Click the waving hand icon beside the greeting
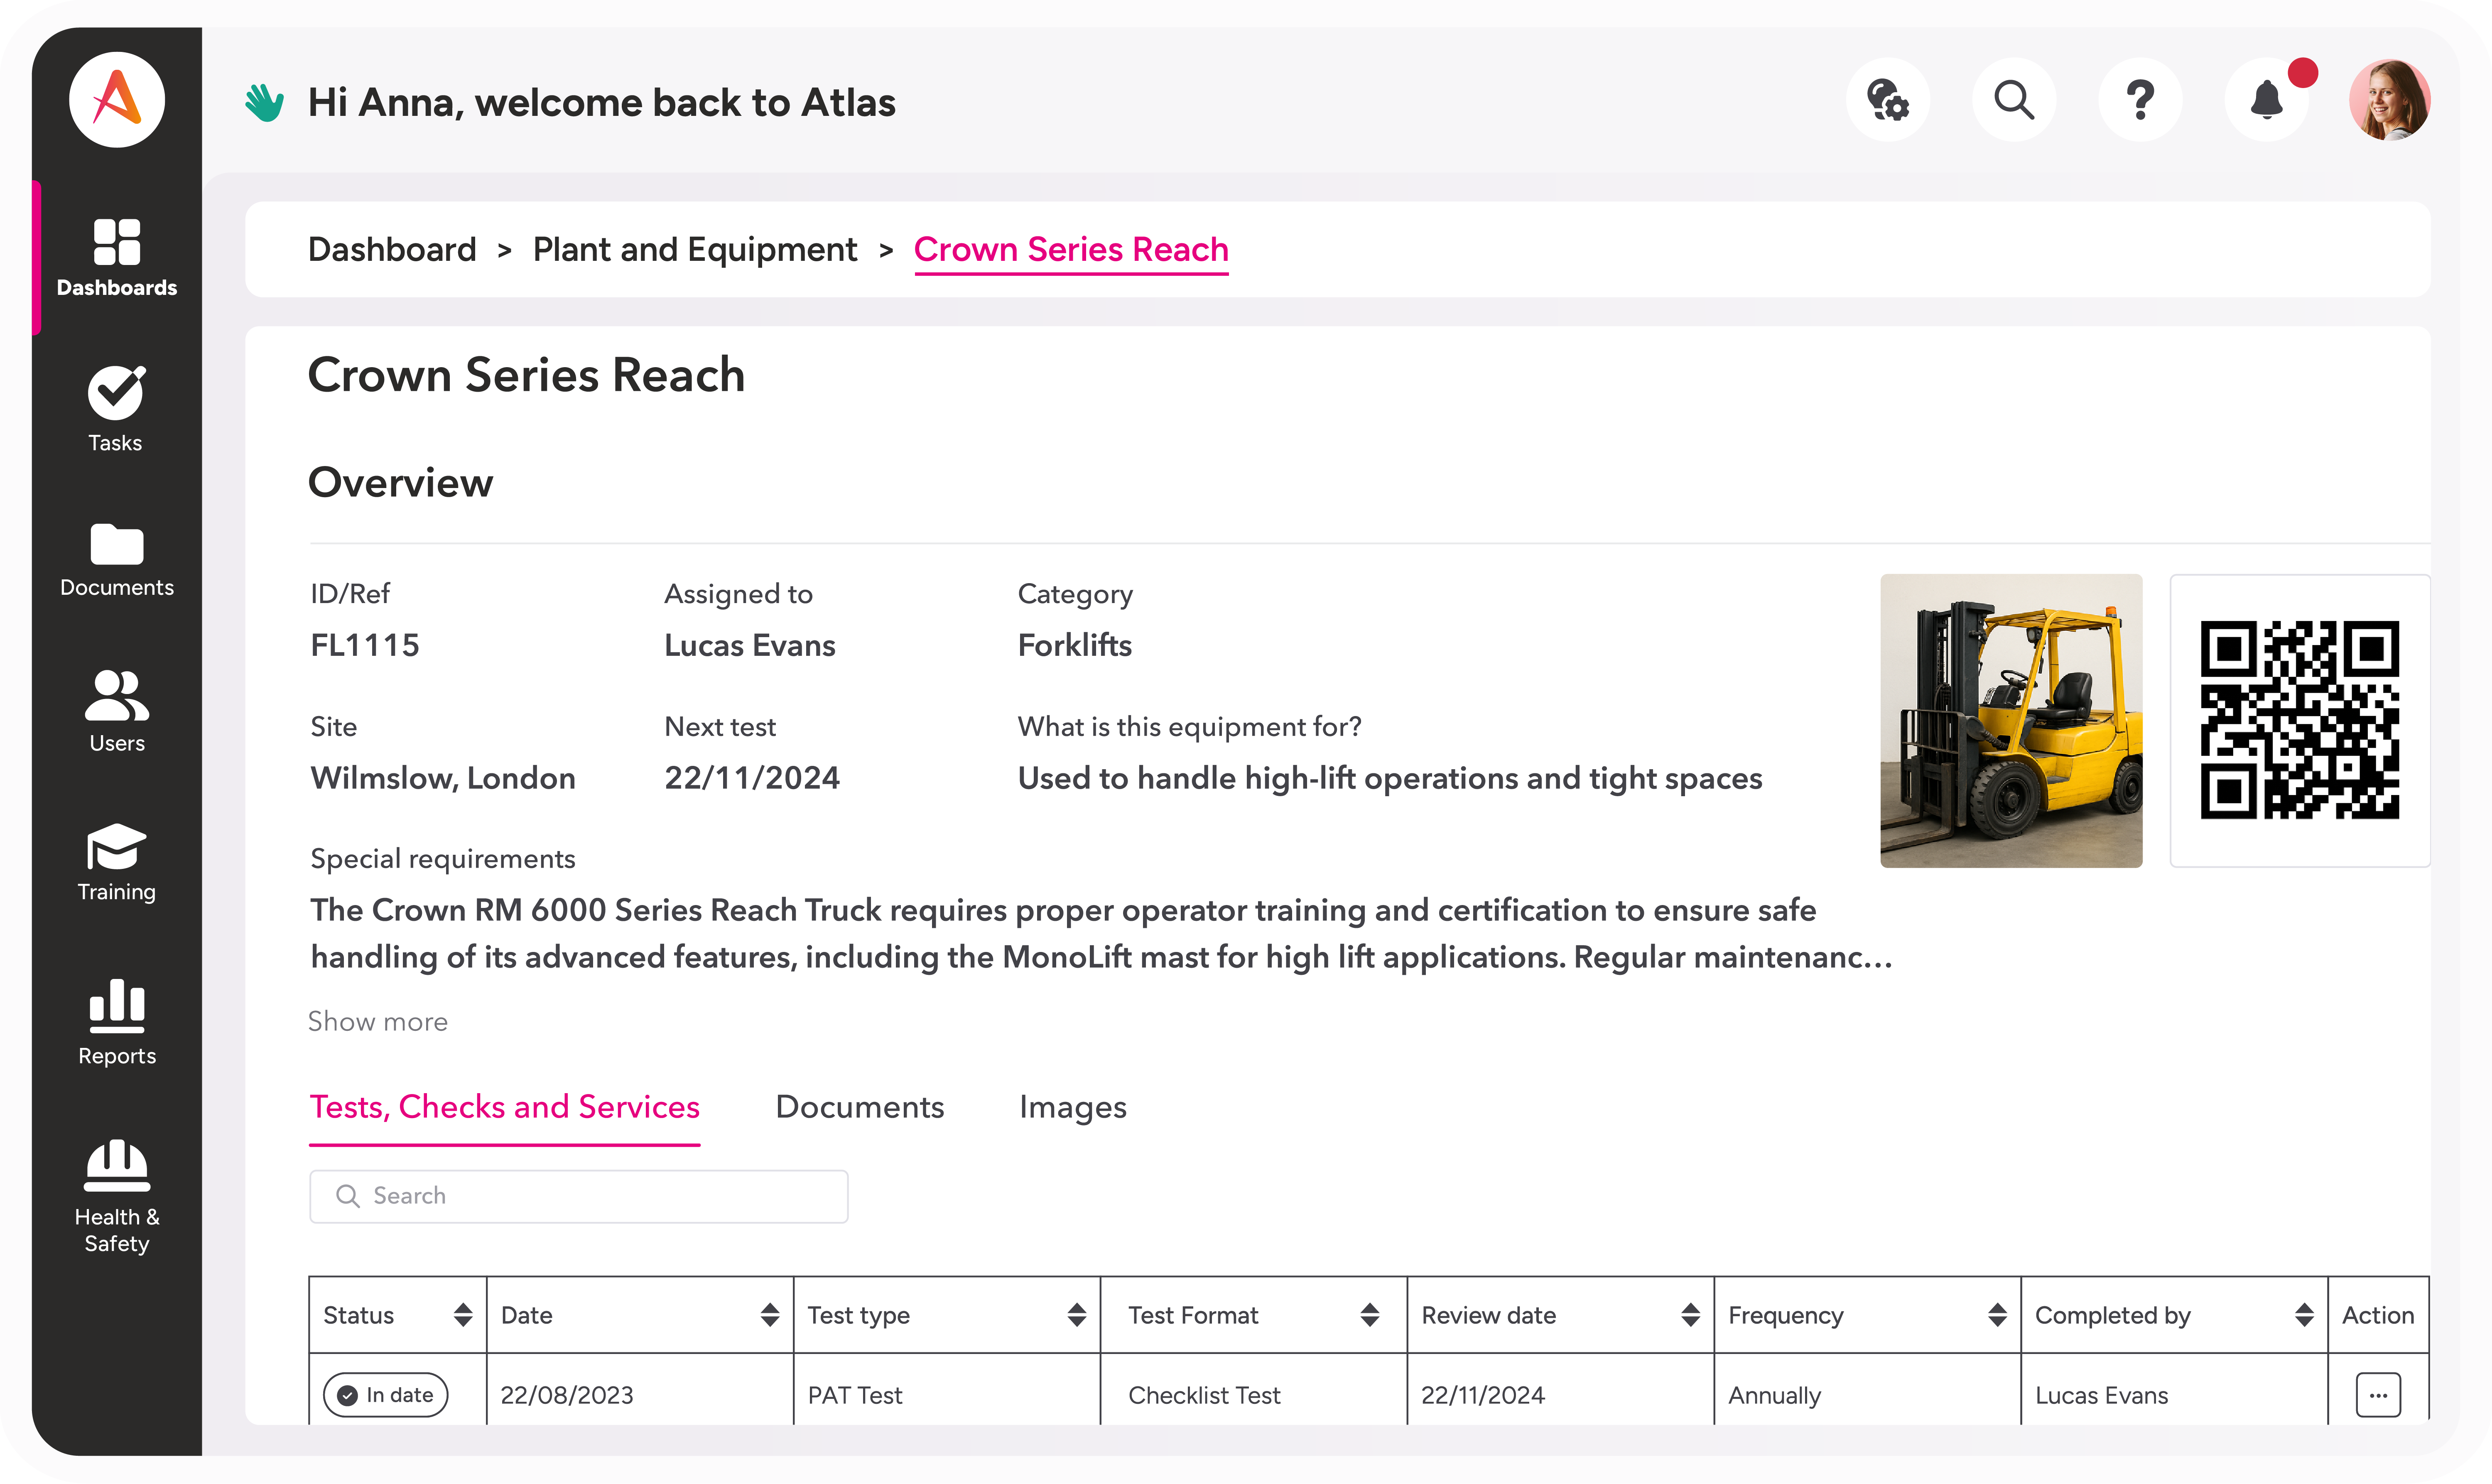The height and width of the screenshot is (1484, 2492). [x=265, y=102]
